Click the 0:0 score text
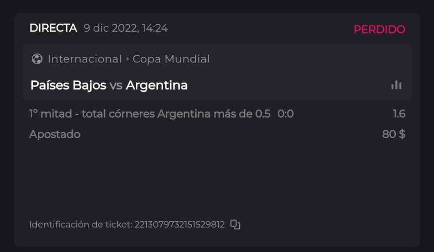 pyautogui.click(x=286, y=114)
